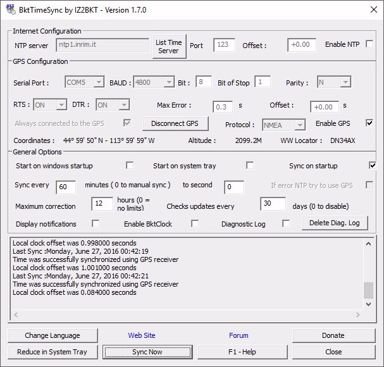The height and width of the screenshot is (367, 384).
Task: Tick the Start on system tray checkbox
Action: (250, 166)
